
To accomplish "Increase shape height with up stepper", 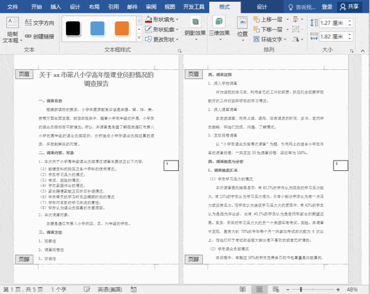I will point(350,21).
